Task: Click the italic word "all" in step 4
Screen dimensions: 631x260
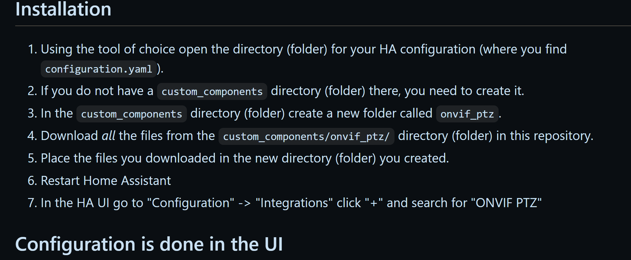Action: pos(108,136)
